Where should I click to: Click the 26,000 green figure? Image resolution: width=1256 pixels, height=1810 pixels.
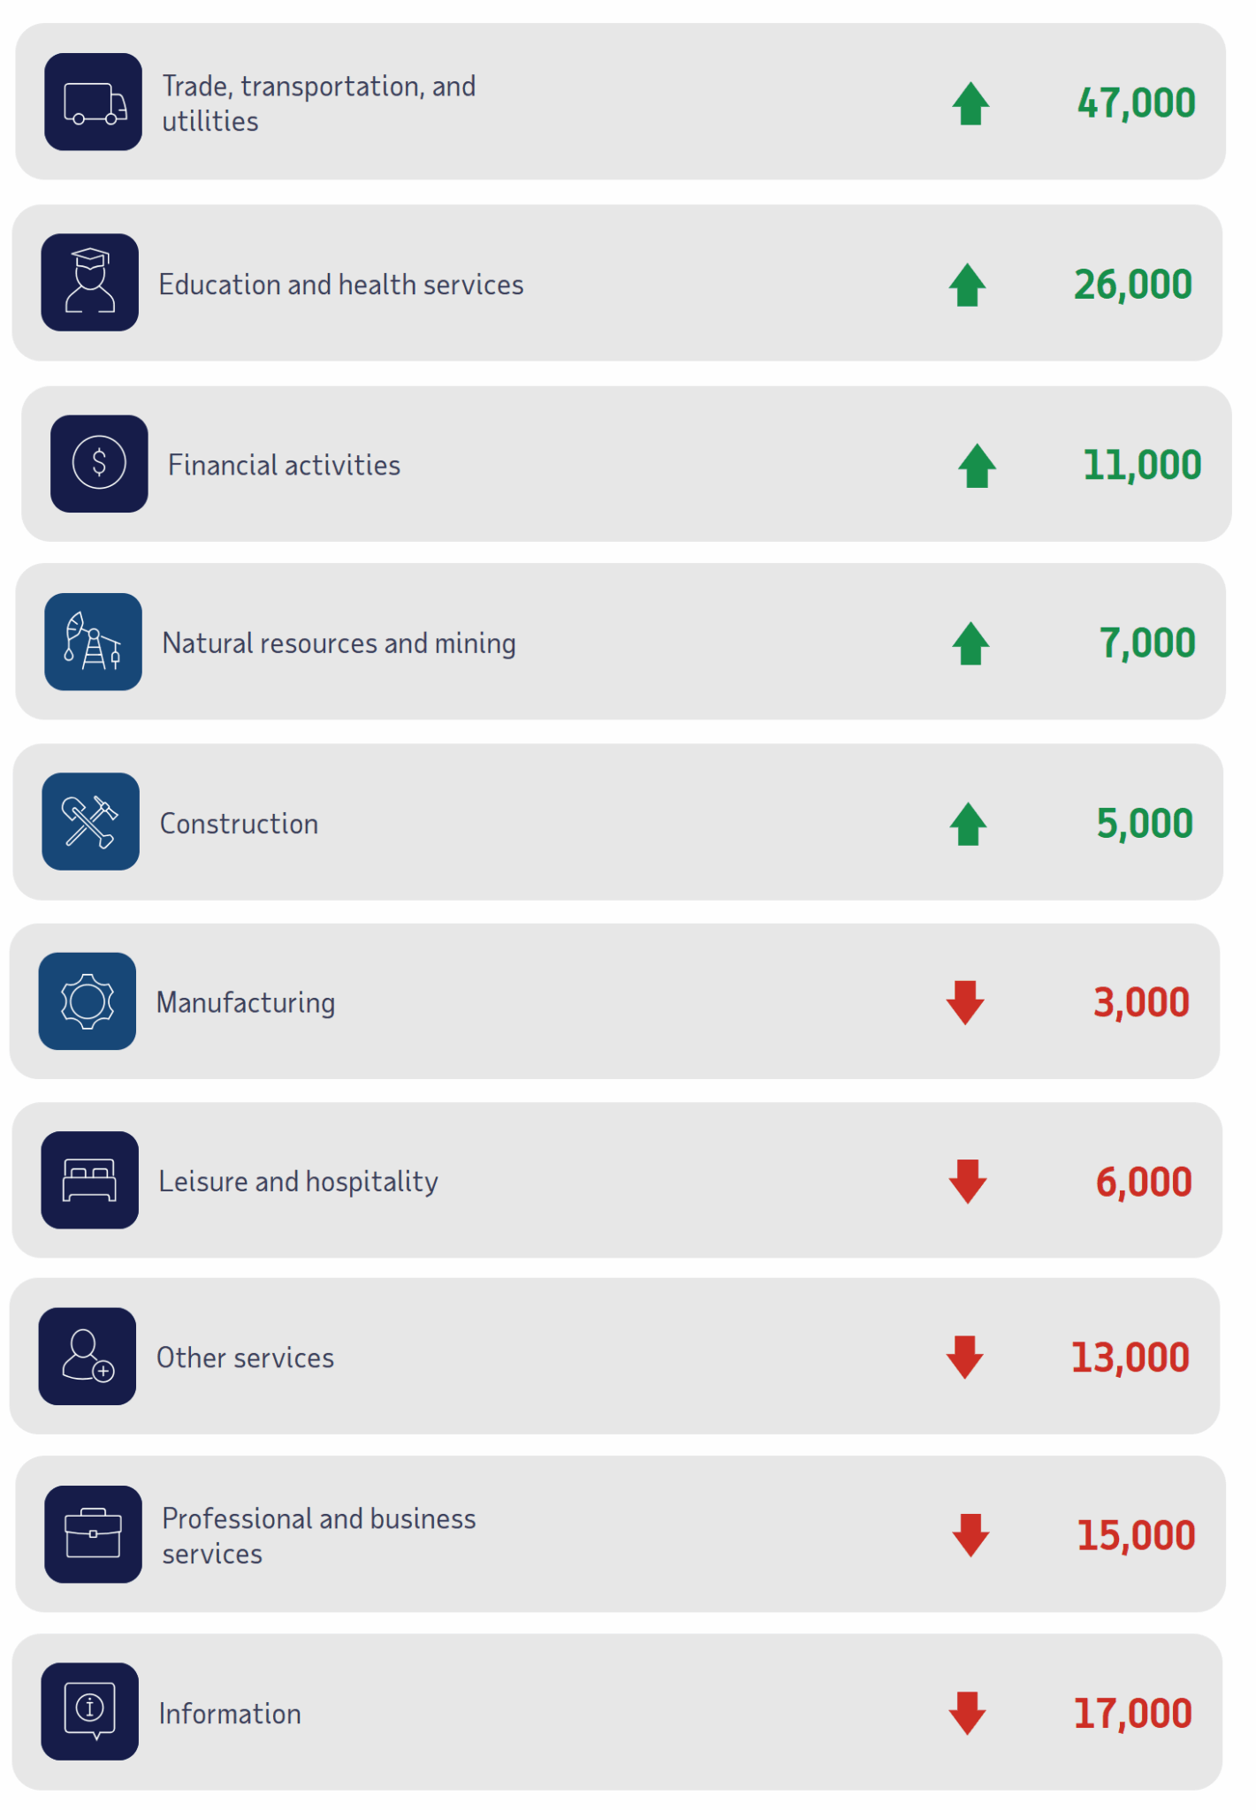pyautogui.click(x=1132, y=285)
